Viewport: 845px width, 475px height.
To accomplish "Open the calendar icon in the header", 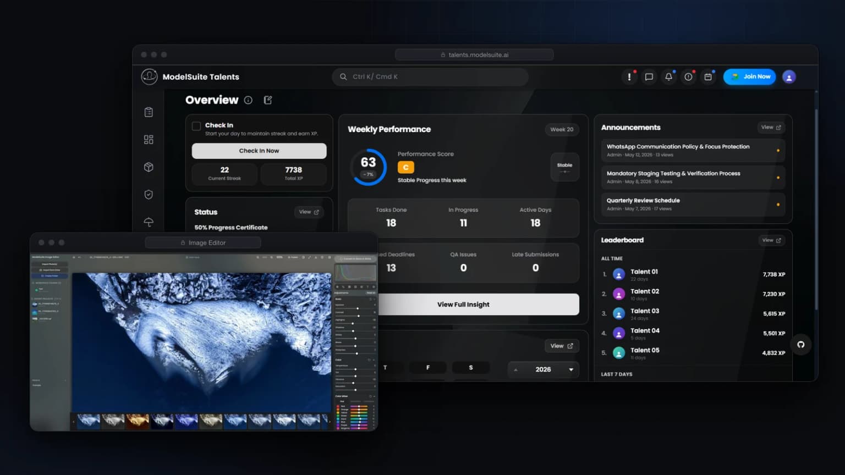I will (x=708, y=77).
